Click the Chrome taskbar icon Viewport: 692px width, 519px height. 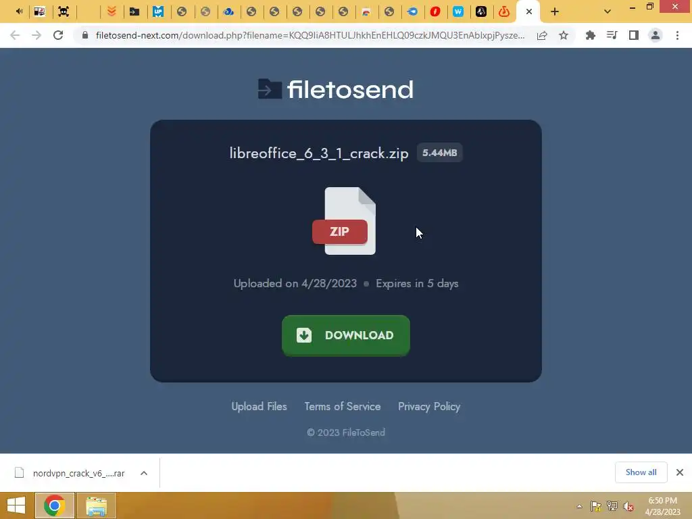tap(54, 505)
